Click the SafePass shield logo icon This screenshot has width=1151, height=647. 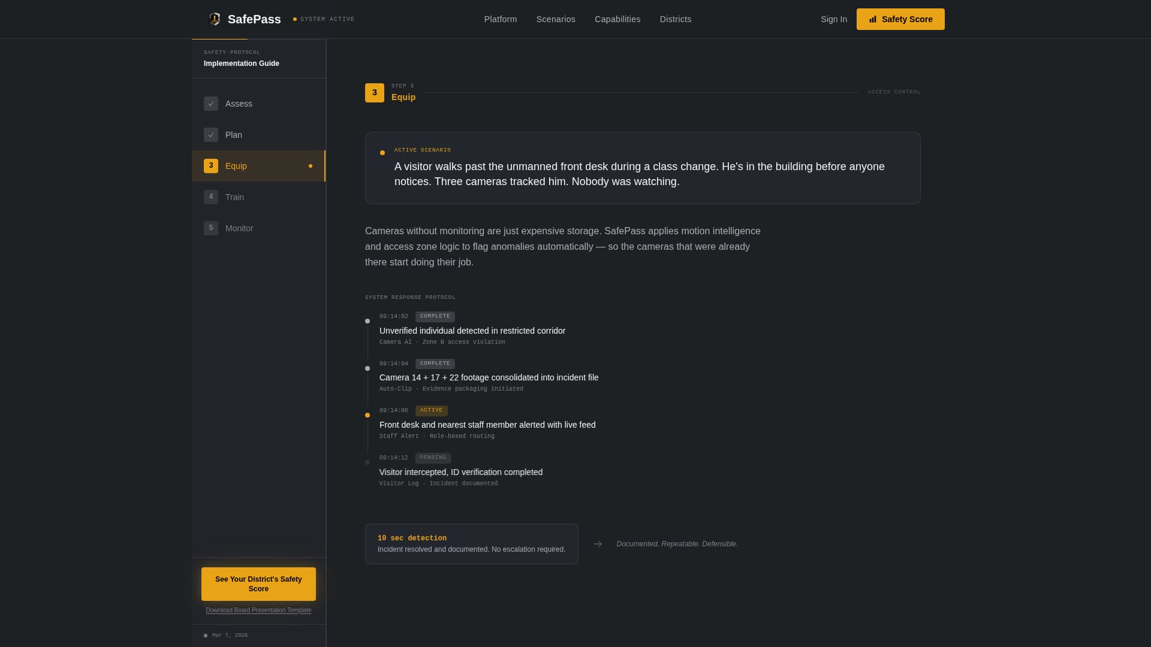[x=215, y=19]
